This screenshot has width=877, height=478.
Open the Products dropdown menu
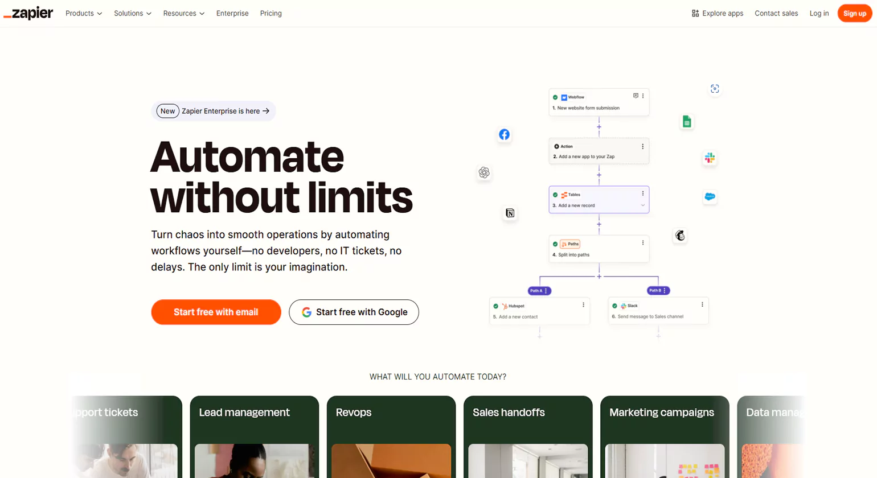pos(84,13)
